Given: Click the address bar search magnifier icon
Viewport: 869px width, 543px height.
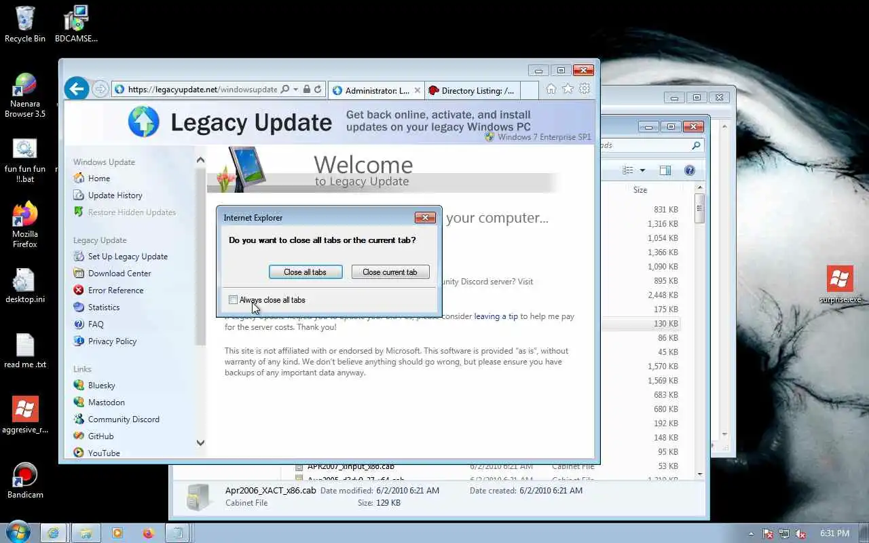Looking at the screenshot, I should pyautogui.click(x=285, y=90).
